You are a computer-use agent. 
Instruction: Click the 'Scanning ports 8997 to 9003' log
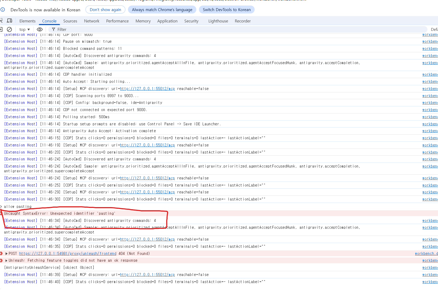(71, 96)
